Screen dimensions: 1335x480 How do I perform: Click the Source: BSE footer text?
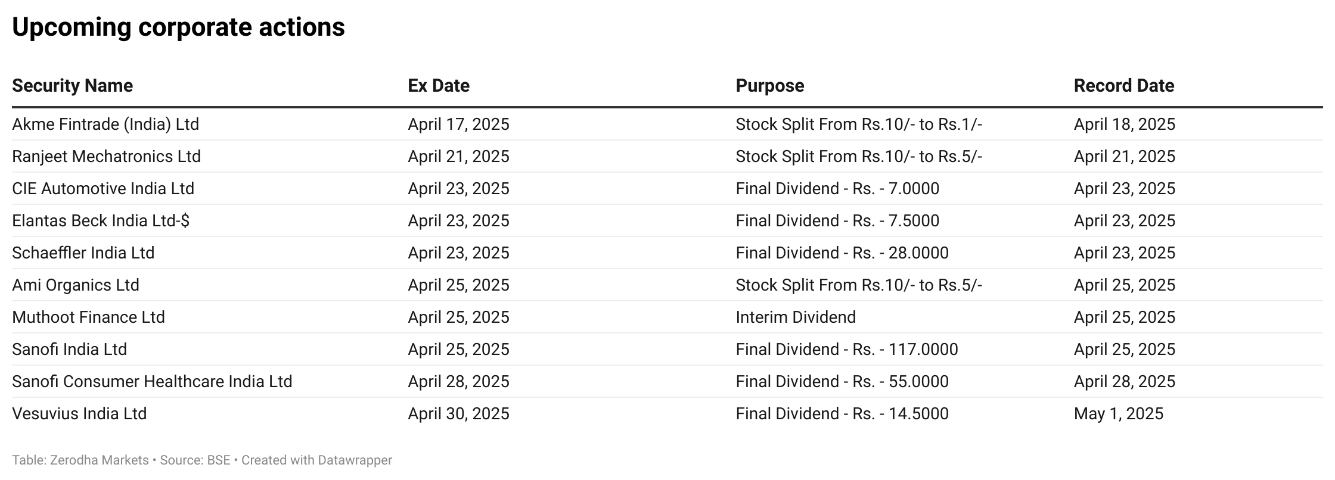(x=195, y=460)
